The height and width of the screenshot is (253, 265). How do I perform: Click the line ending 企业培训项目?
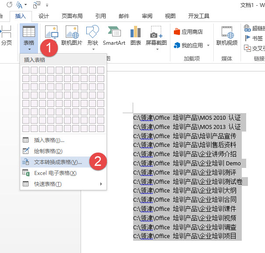(x=185, y=236)
